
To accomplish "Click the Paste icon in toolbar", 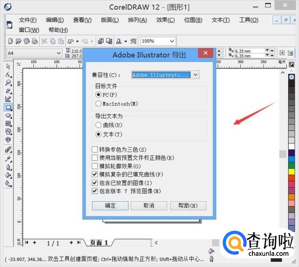I will click(x=61, y=41).
